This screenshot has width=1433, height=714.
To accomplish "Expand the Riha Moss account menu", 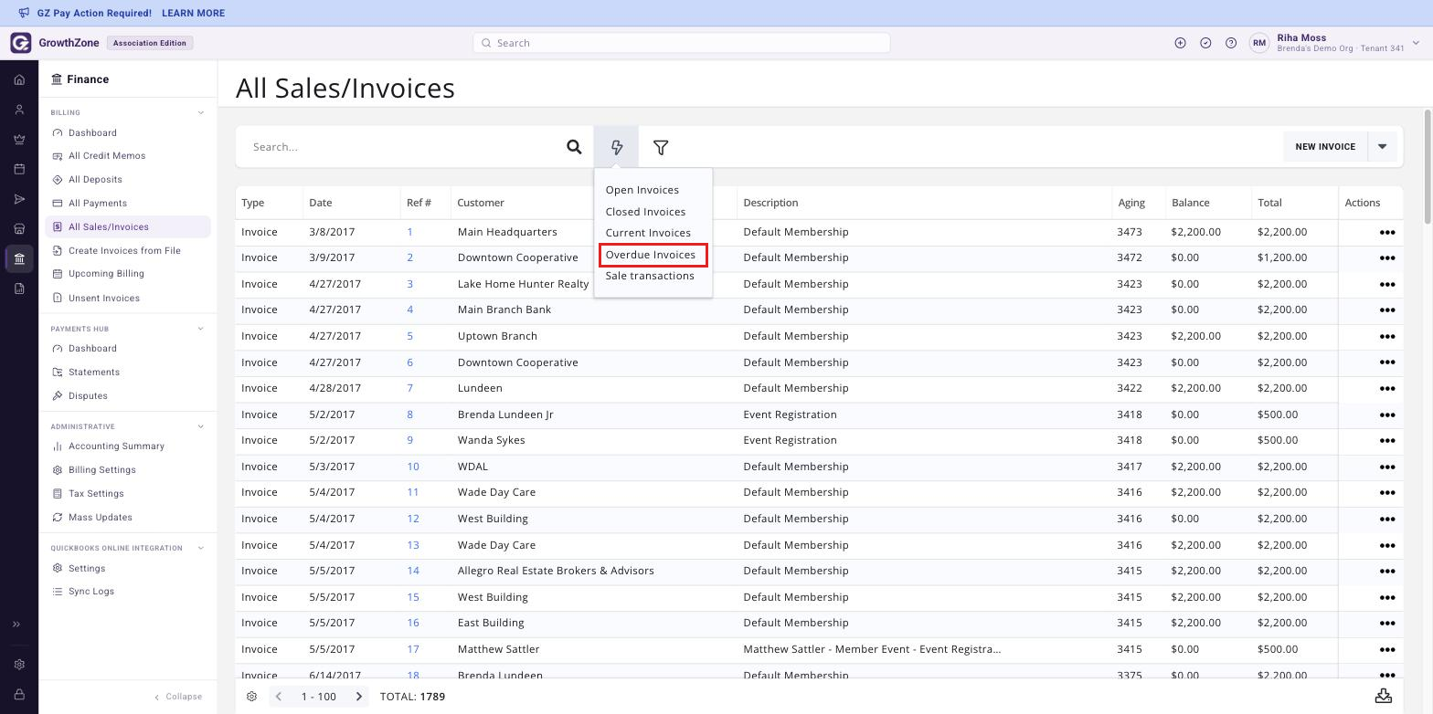I will tap(1416, 43).
